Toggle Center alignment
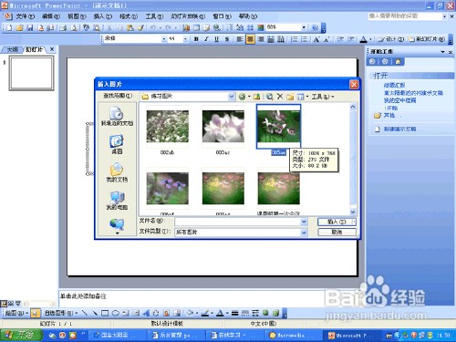456x342 pixels. pyautogui.click(x=250, y=39)
